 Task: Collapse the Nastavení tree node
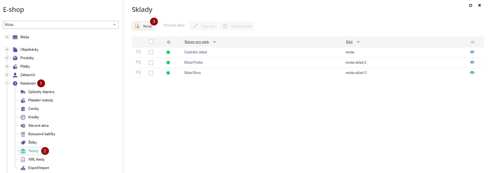point(7,83)
